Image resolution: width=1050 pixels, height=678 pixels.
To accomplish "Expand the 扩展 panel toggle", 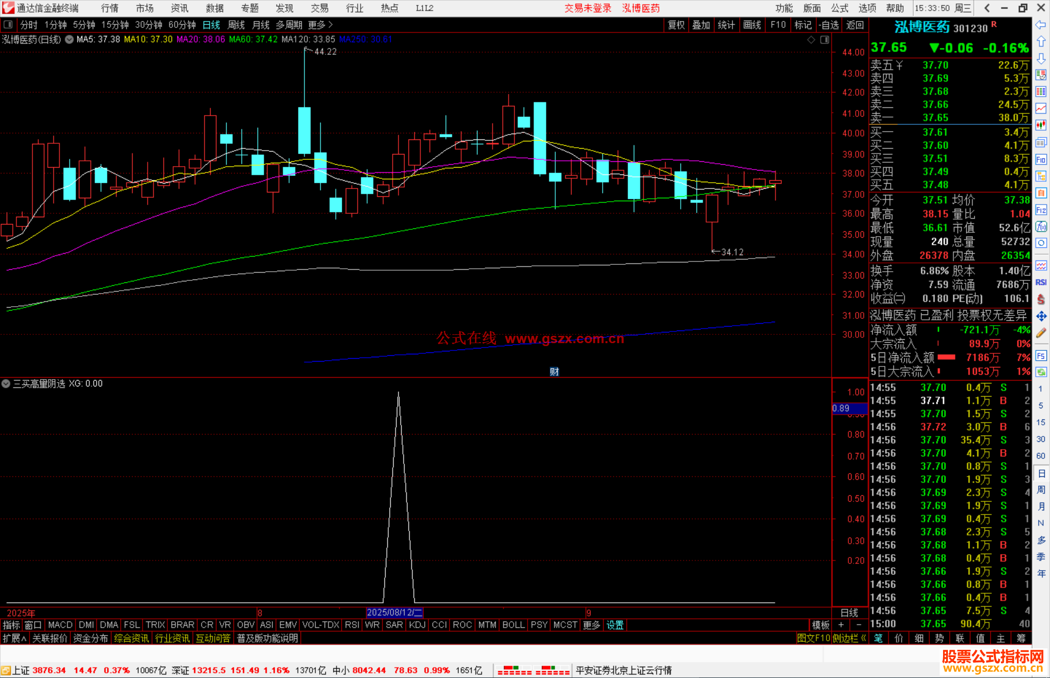I will pos(15,638).
